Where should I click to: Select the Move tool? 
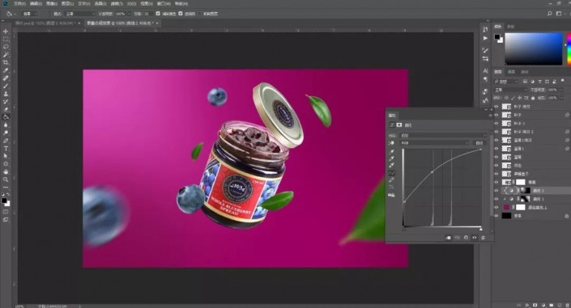(6, 32)
